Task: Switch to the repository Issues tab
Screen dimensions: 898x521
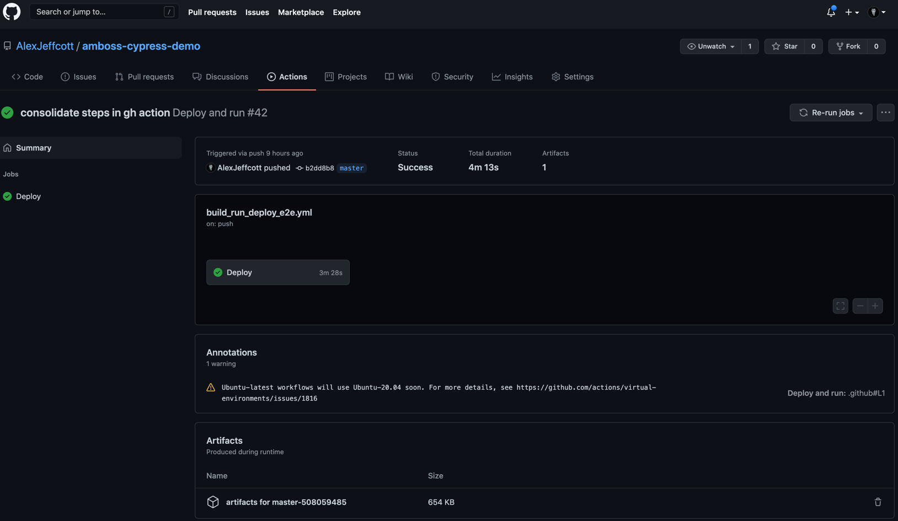Action: [x=78, y=77]
